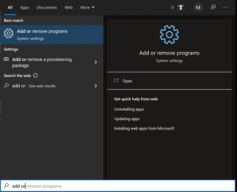This screenshot has width=237, height=192.
Task: Switch to the Apps tab
Action: pos(25,8)
